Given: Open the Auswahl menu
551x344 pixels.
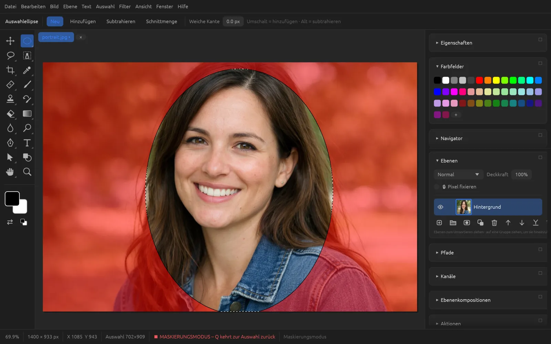Looking at the screenshot, I should pyautogui.click(x=105, y=7).
